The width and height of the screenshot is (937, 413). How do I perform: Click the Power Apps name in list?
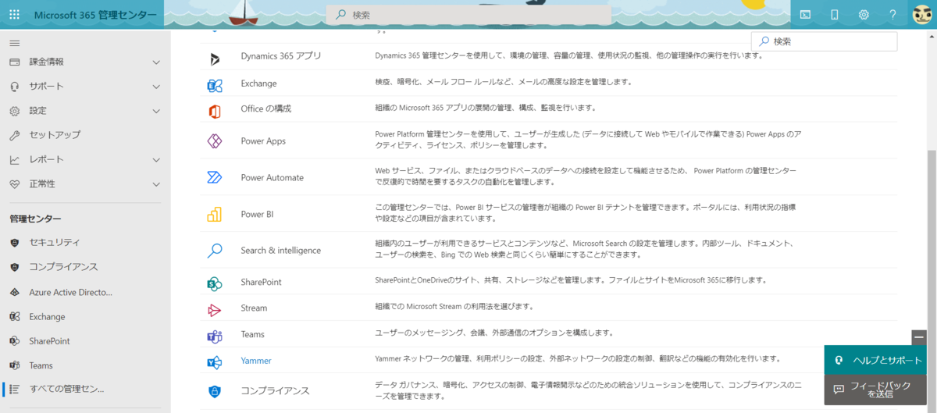coord(263,141)
